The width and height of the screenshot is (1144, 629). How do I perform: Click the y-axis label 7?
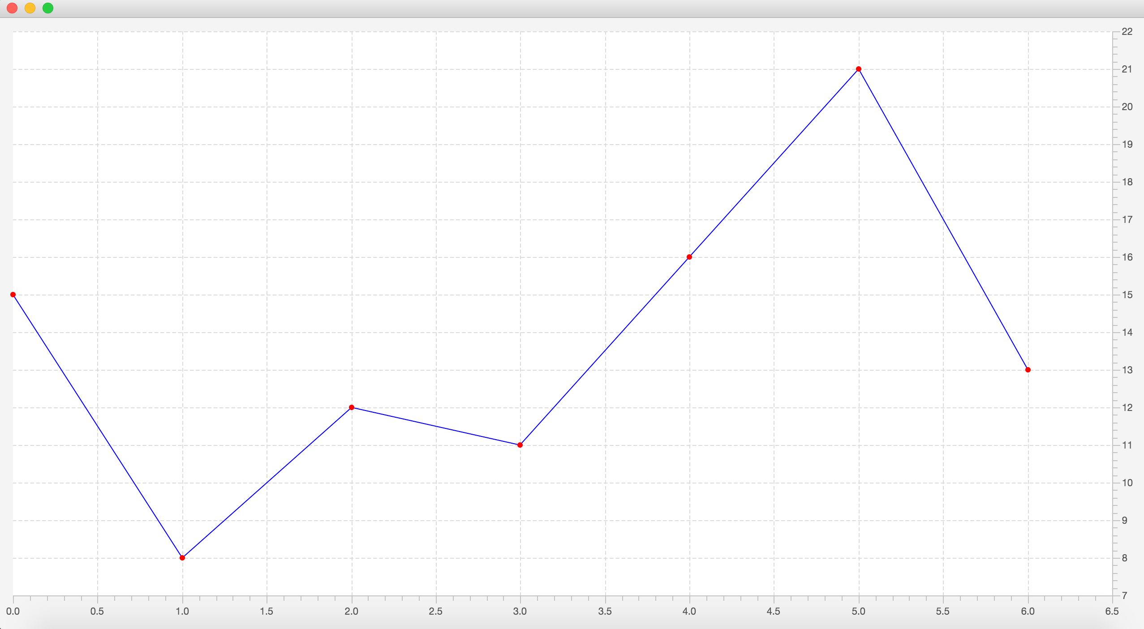1124,596
